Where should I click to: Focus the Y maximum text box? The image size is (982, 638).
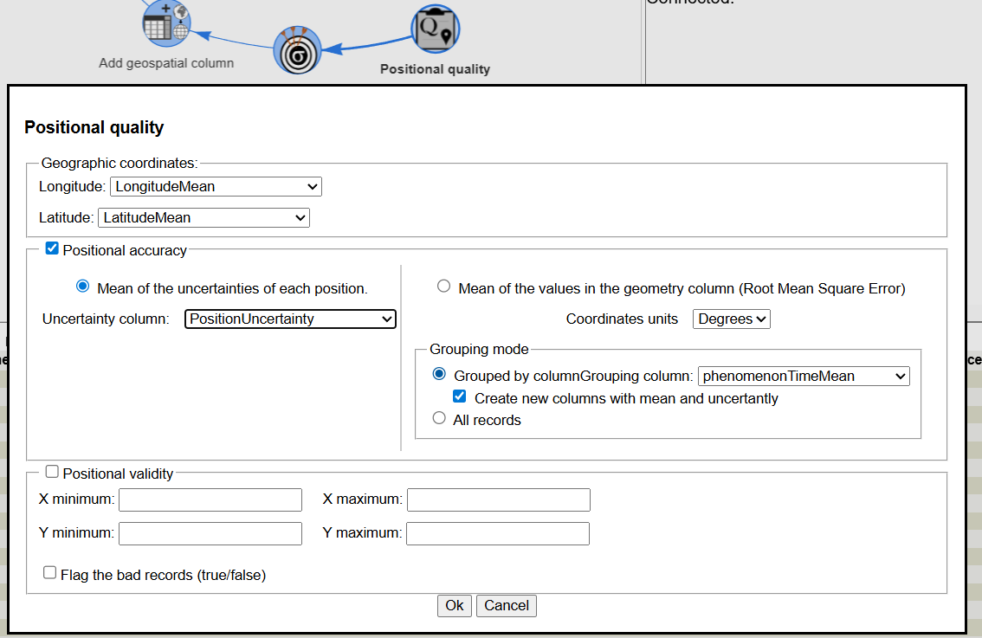(x=498, y=534)
